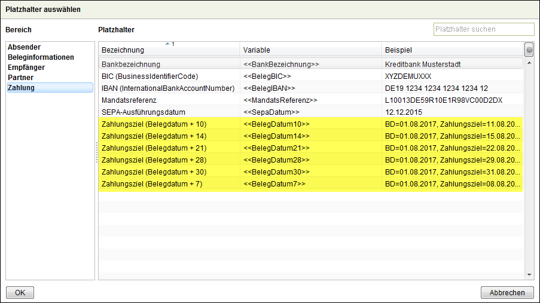Viewport: 540px width, 303px height.
Task: Open the table column settings icon
Action: coord(529,50)
